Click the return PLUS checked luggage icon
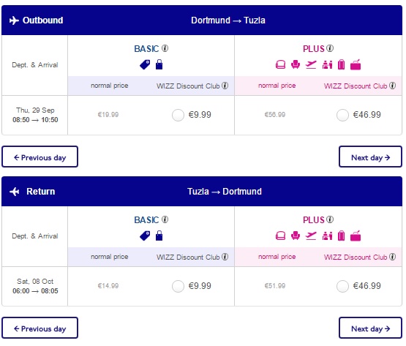 [x=342, y=236]
